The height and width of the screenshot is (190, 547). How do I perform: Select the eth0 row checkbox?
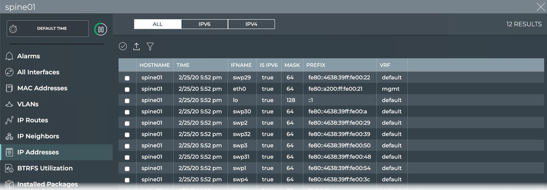click(x=127, y=90)
